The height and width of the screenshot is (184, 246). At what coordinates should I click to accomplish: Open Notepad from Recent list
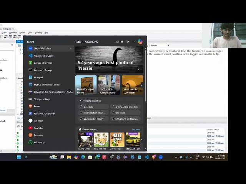[x=50, y=77]
